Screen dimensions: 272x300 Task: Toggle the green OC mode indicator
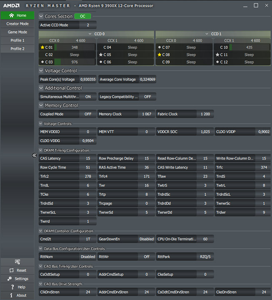(x=82, y=16)
